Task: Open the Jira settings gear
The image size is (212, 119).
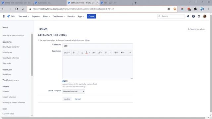Action: [x=199, y=16]
